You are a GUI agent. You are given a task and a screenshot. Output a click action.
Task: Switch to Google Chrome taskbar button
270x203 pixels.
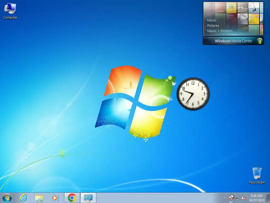click(x=72, y=198)
